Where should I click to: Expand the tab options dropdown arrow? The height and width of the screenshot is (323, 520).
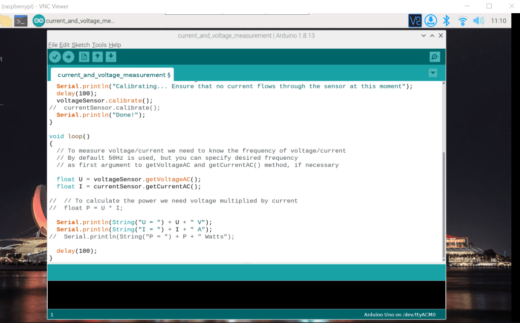pyautogui.click(x=433, y=73)
